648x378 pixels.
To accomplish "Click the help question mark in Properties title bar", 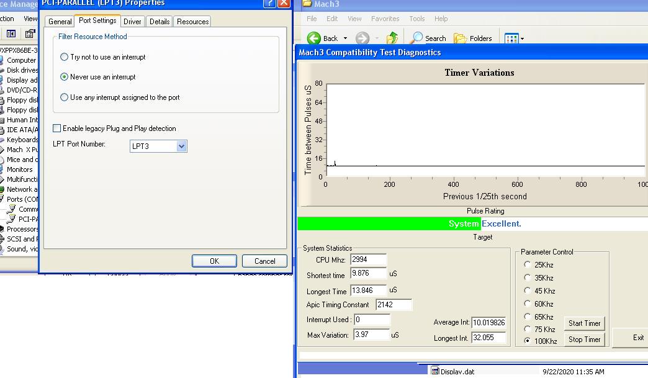I will [269, 3].
